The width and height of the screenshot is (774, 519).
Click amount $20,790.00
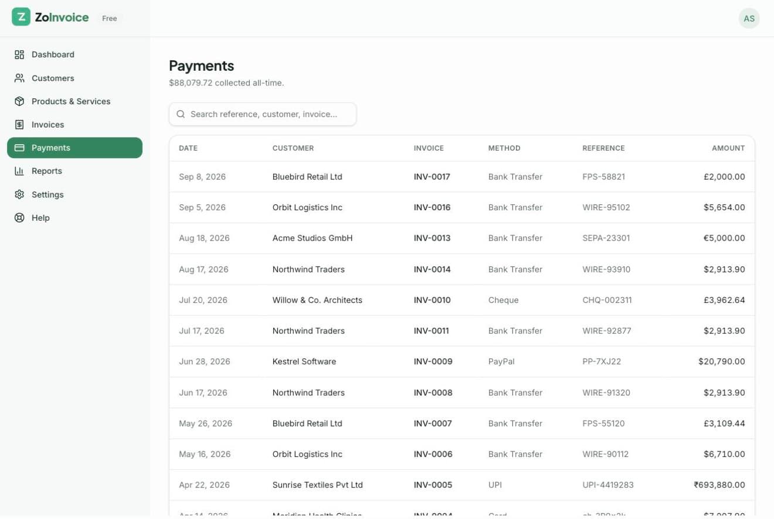pos(722,361)
